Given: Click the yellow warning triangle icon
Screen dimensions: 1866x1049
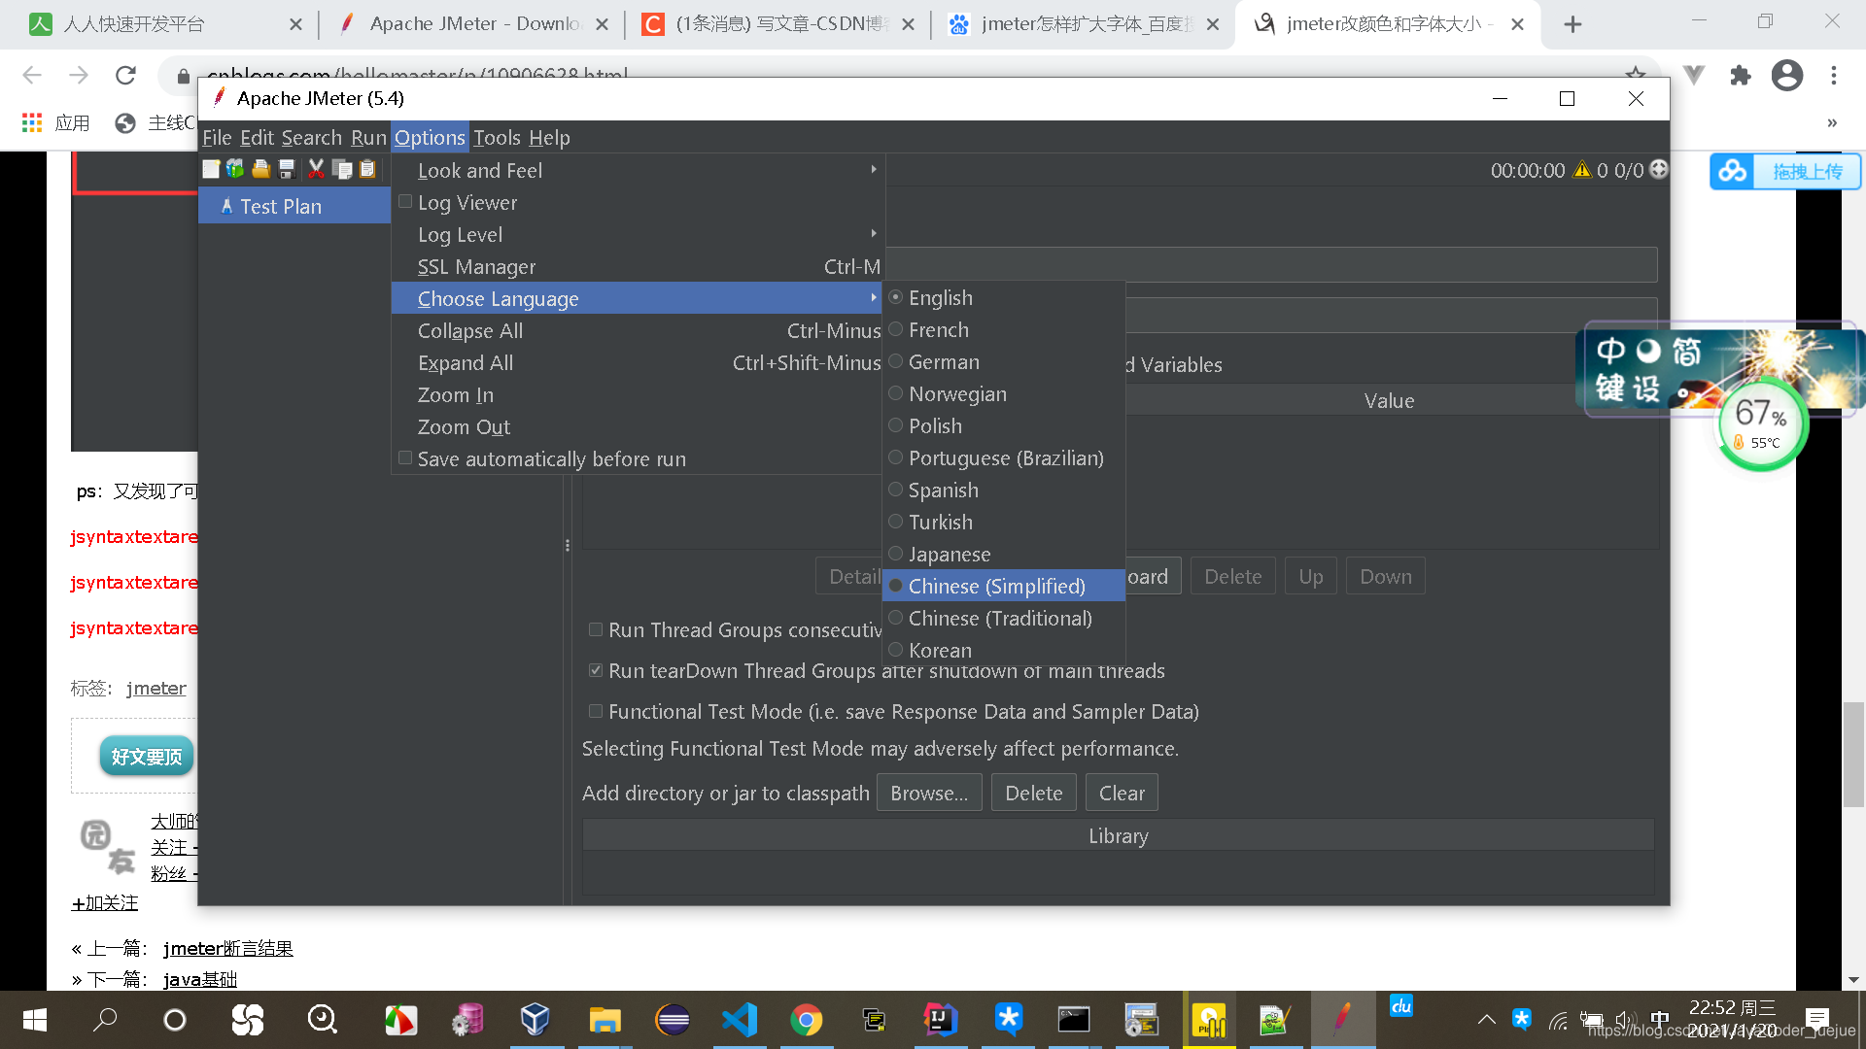Looking at the screenshot, I should 1582,170.
